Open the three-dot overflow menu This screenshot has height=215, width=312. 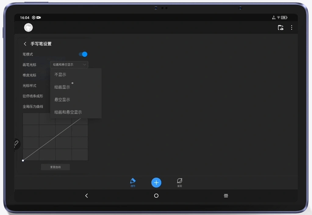tap(292, 28)
